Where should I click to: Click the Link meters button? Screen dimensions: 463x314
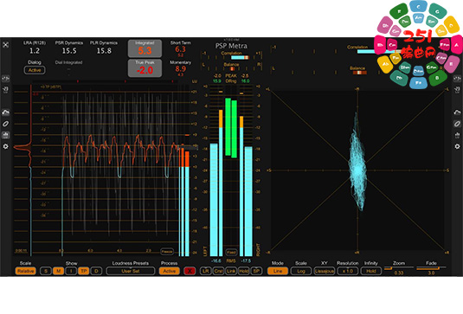point(231,271)
